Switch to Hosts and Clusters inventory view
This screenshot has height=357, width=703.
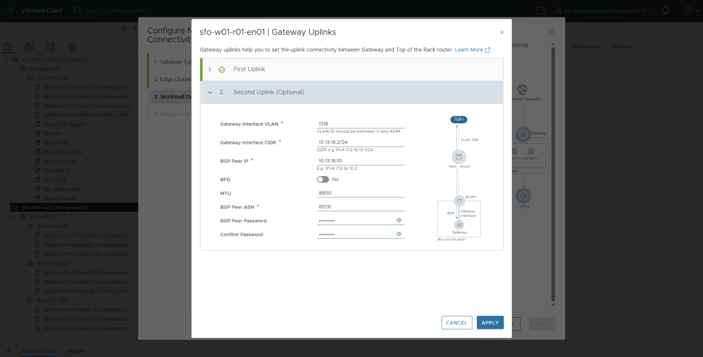coord(8,47)
